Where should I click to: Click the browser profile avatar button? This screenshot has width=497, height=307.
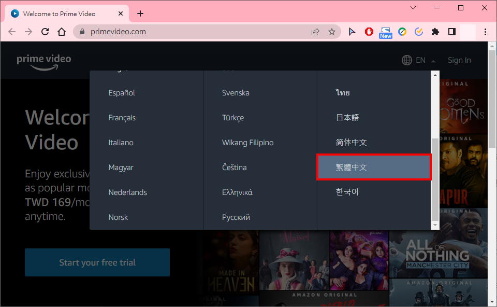468,32
